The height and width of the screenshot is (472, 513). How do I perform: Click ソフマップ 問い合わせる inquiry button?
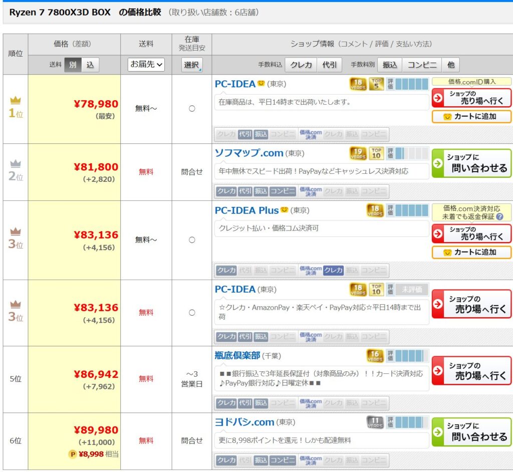coord(471,163)
